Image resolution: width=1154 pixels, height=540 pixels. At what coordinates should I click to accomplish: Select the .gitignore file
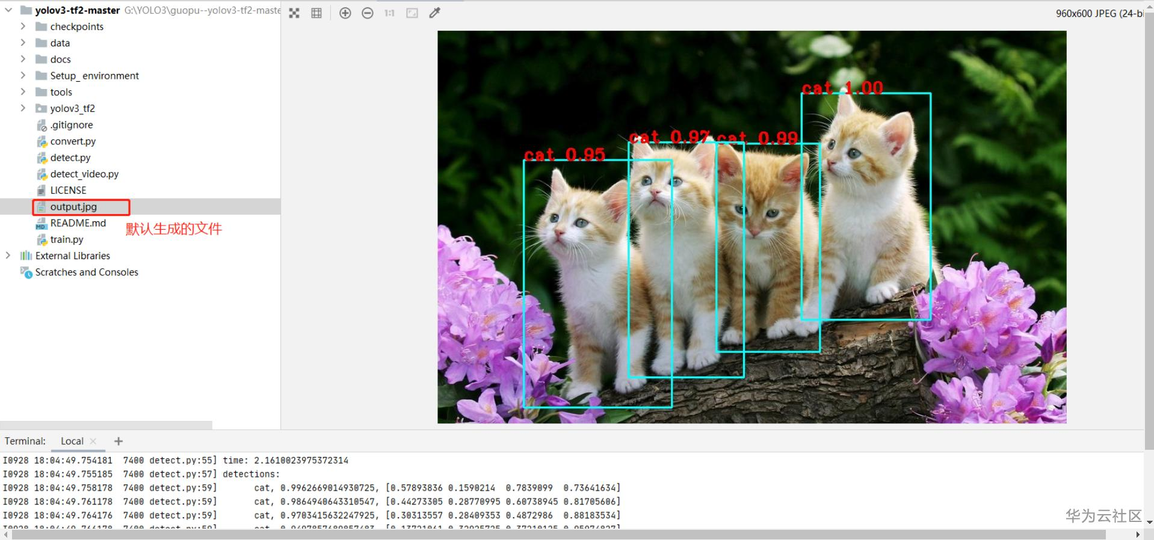[72, 125]
